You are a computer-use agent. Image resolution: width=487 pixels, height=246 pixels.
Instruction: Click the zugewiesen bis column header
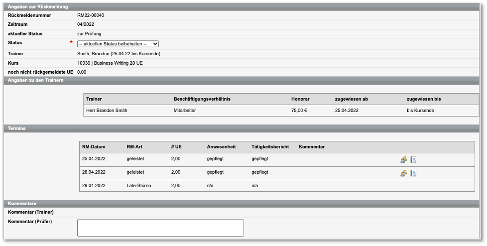tap(424, 99)
